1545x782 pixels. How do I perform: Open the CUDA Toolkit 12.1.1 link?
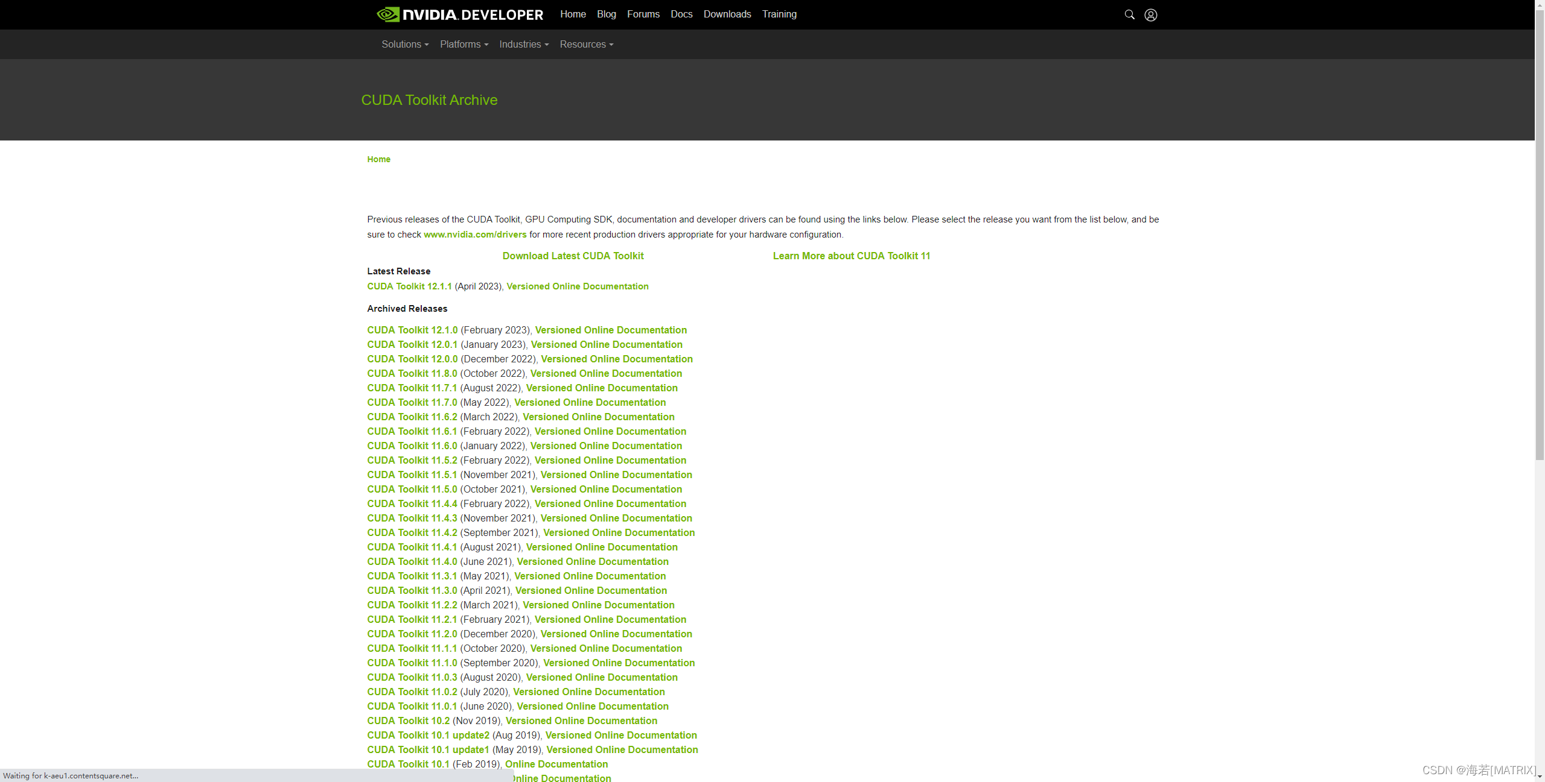click(409, 286)
